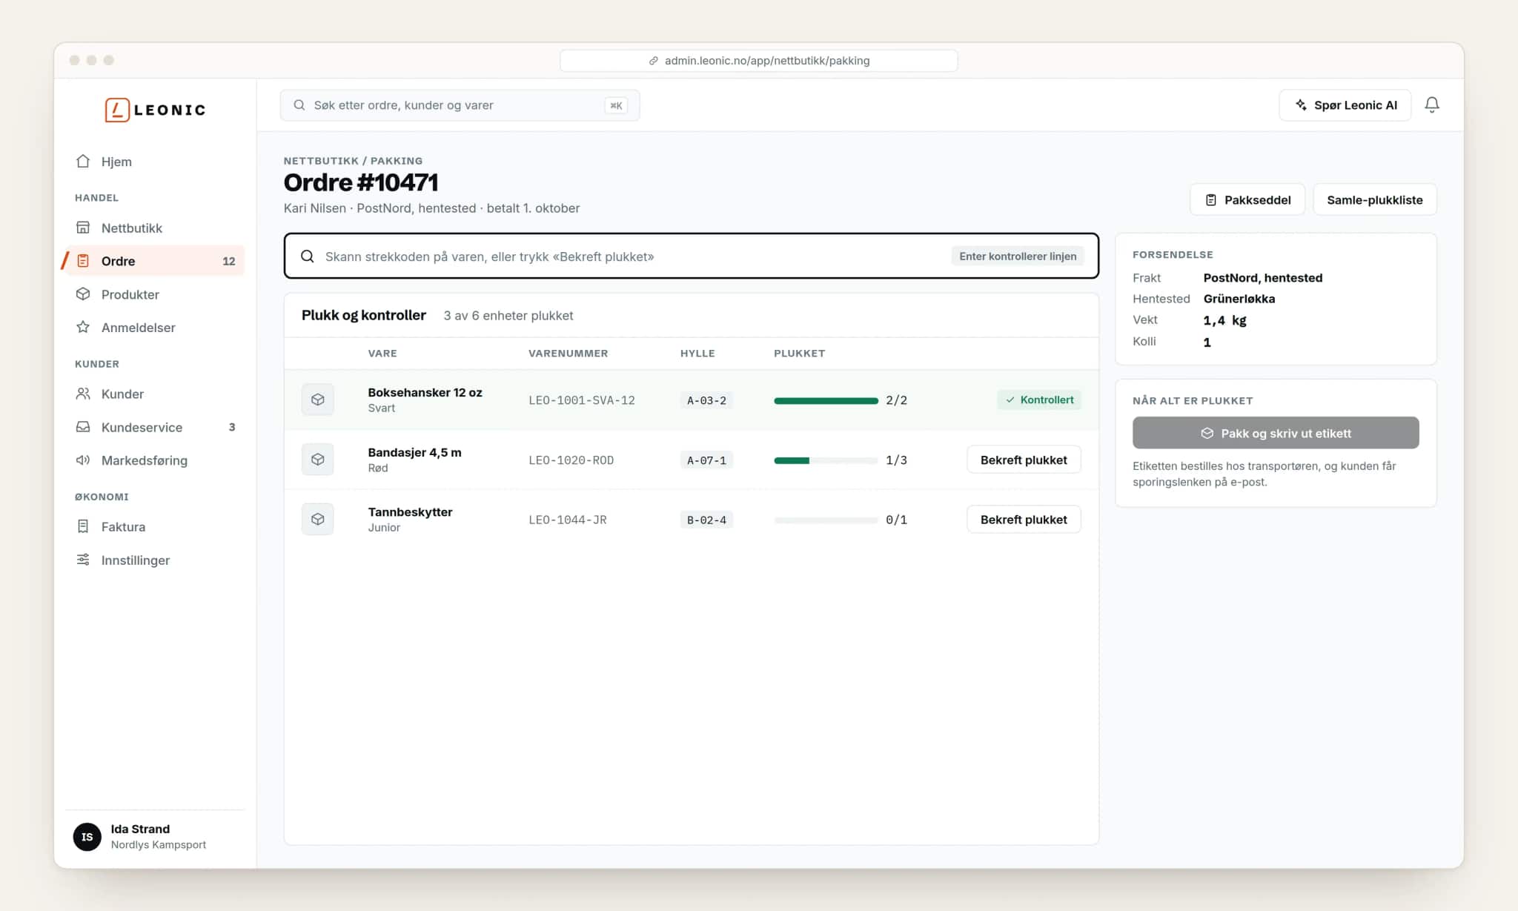Open Kundeservice inbox
This screenshot has height=911, width=1518.
[155, 427]
